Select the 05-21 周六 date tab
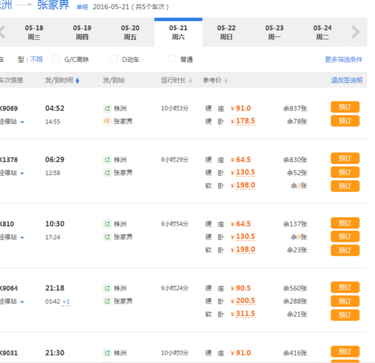The image size is (375, 363). click(x=178, y=32)
